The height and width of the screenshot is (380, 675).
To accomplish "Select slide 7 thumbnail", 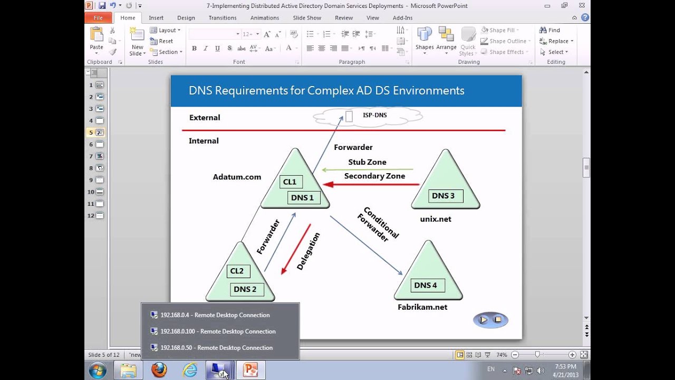I will (x=100, y=156).
